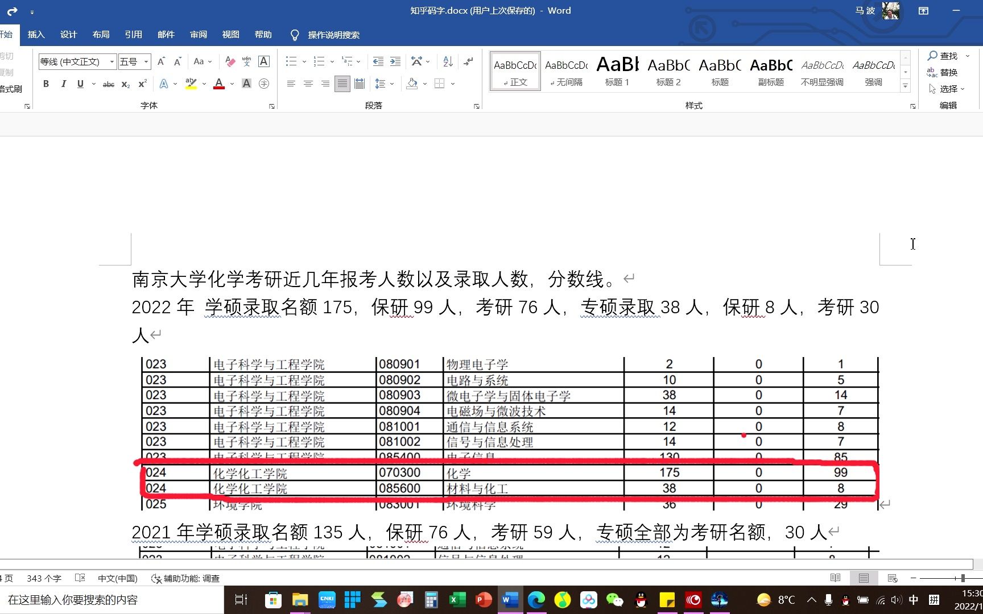Viewport: 983px width, 614px height.
Task: Apply character shading icon
Action: click(246, 84)
